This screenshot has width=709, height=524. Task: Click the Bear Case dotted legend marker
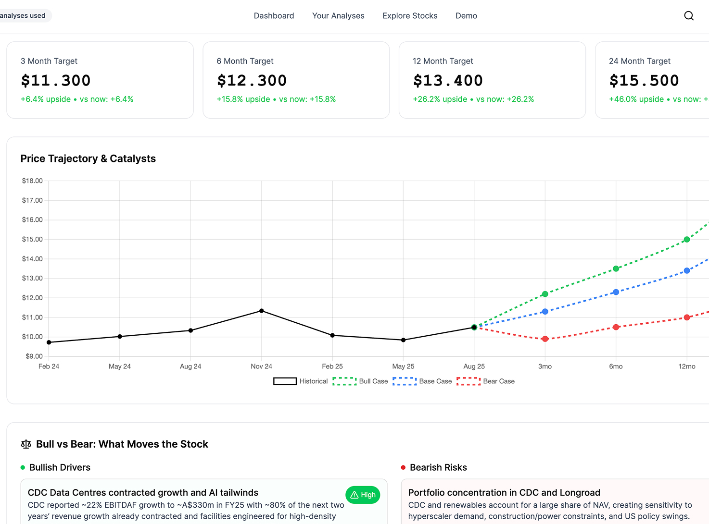[x=468, y=381]
